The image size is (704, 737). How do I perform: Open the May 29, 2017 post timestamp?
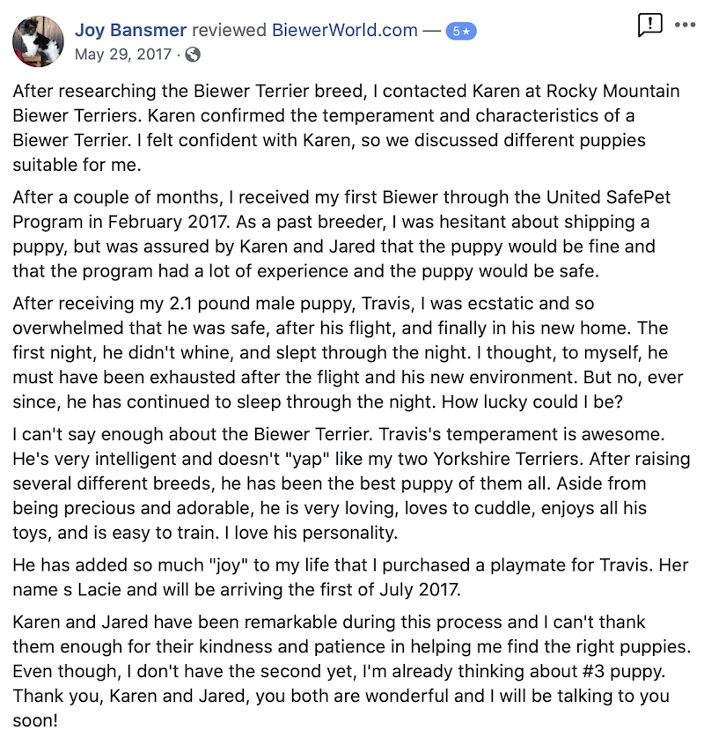click(x=122, y=55)
